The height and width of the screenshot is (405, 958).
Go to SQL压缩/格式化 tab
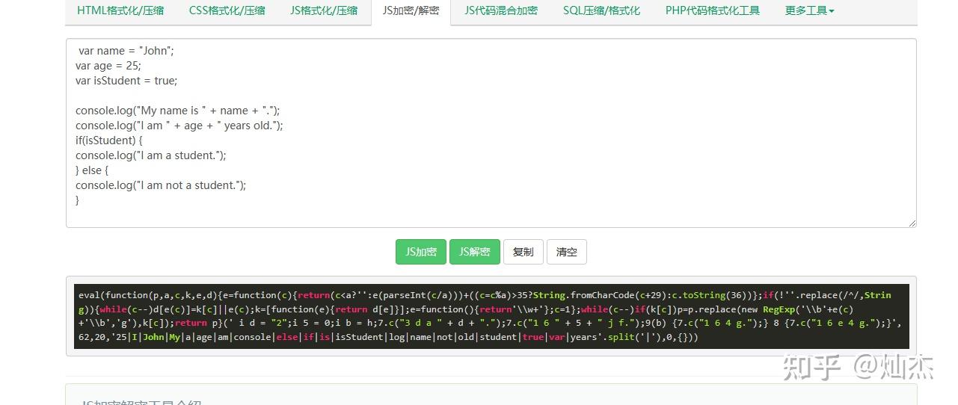click(601, 11)
